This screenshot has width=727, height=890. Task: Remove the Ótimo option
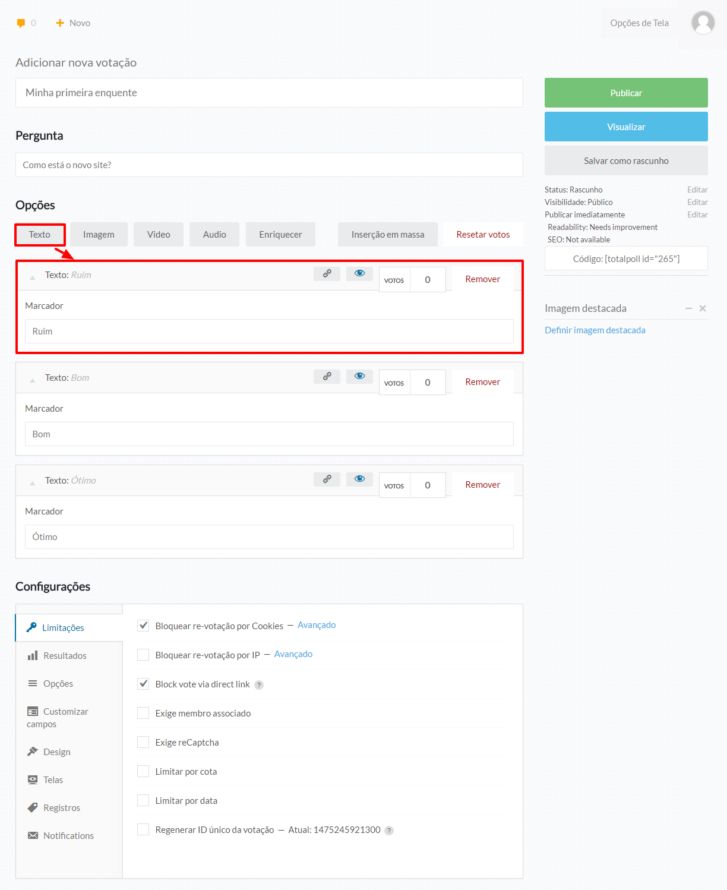[x=482, y=485]
